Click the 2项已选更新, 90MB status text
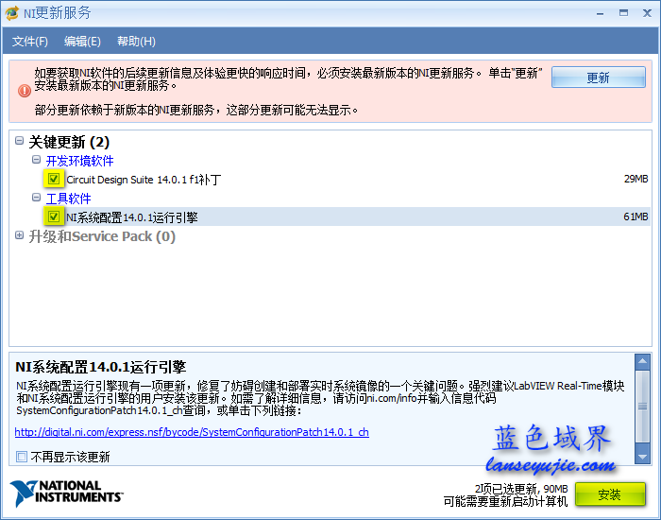Image resolution: width=661 pixels, height=520 pixels. point(521,489)
